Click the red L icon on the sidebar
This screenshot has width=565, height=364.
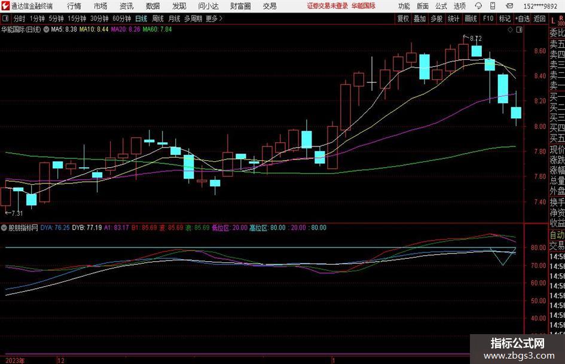click(x=553, y=21)
